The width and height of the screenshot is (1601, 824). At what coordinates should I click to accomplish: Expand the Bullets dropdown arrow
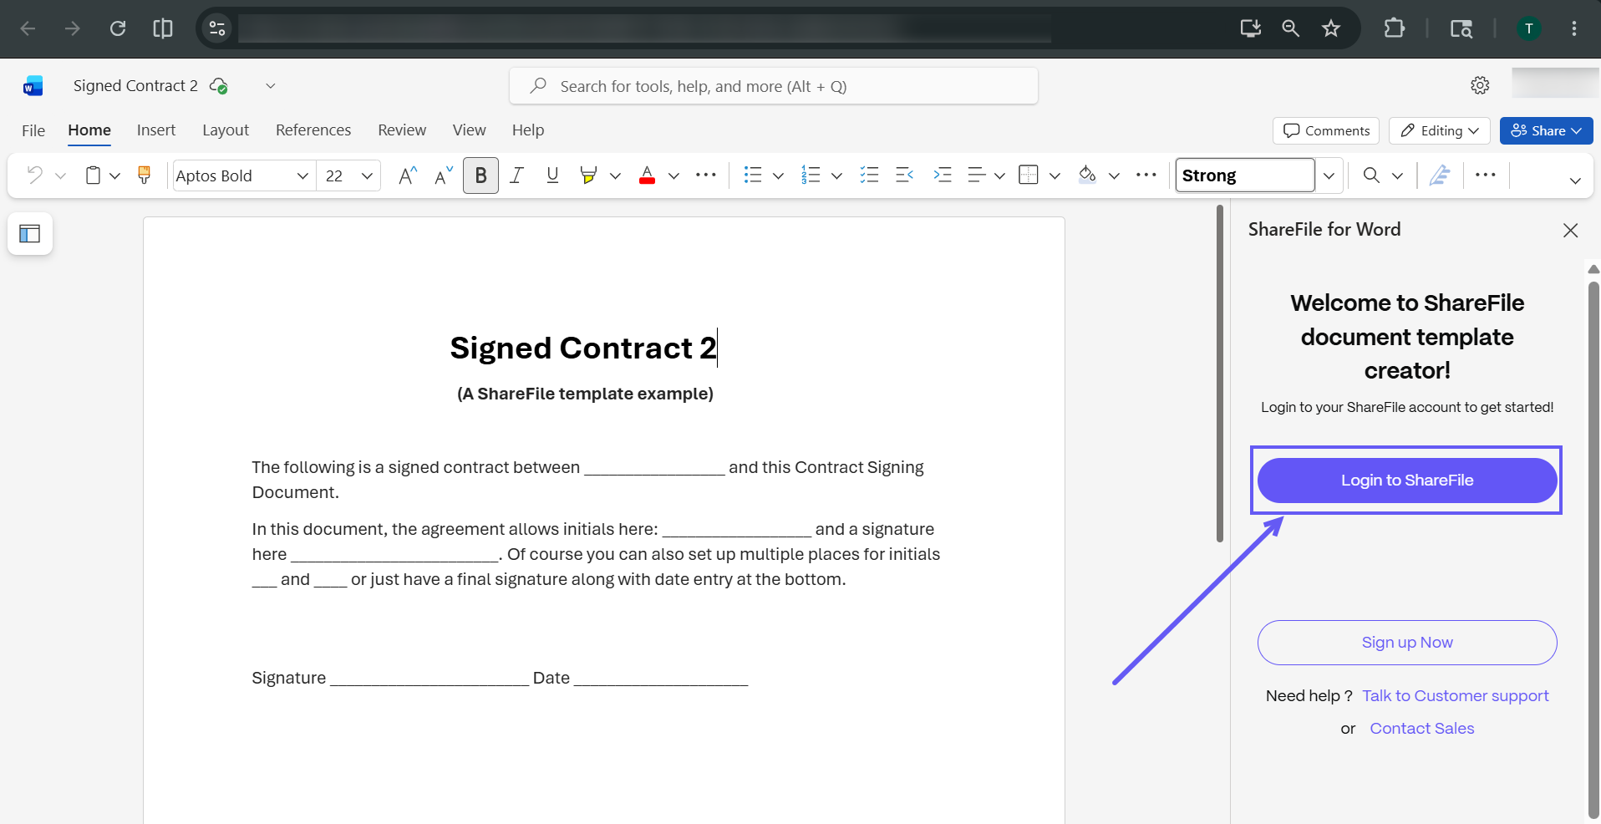coord(778,176)
